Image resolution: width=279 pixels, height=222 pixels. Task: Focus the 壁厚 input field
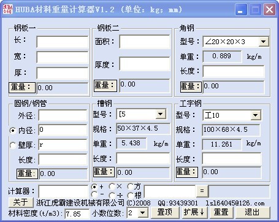point(63,145)
